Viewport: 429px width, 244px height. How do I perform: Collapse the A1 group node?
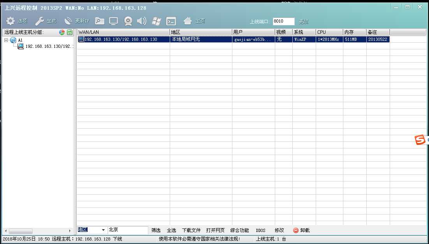[6, 40]
